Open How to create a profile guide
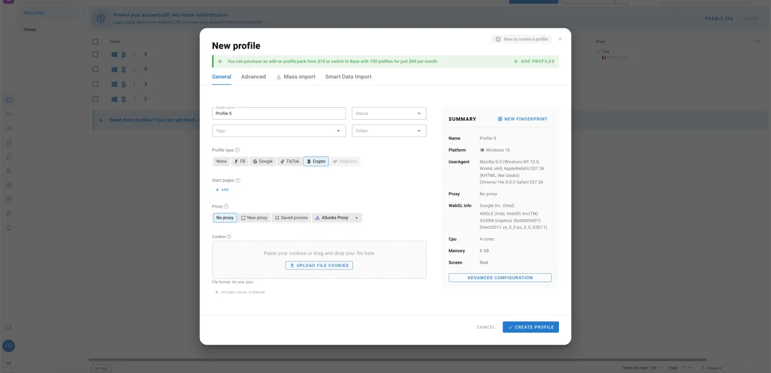The width and height of the screenshot is (771, 373). 521,39
